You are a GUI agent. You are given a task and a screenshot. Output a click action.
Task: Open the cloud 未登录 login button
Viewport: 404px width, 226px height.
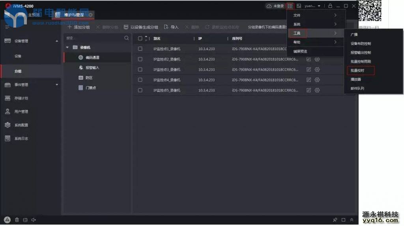coord(275,6)
